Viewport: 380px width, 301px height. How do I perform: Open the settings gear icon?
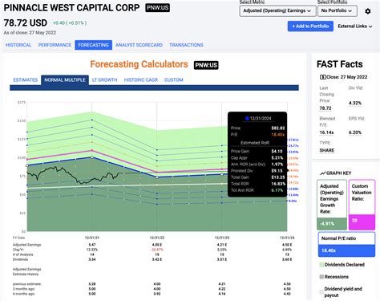(368, 11)
